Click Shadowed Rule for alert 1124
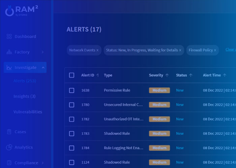 [117, 162]
